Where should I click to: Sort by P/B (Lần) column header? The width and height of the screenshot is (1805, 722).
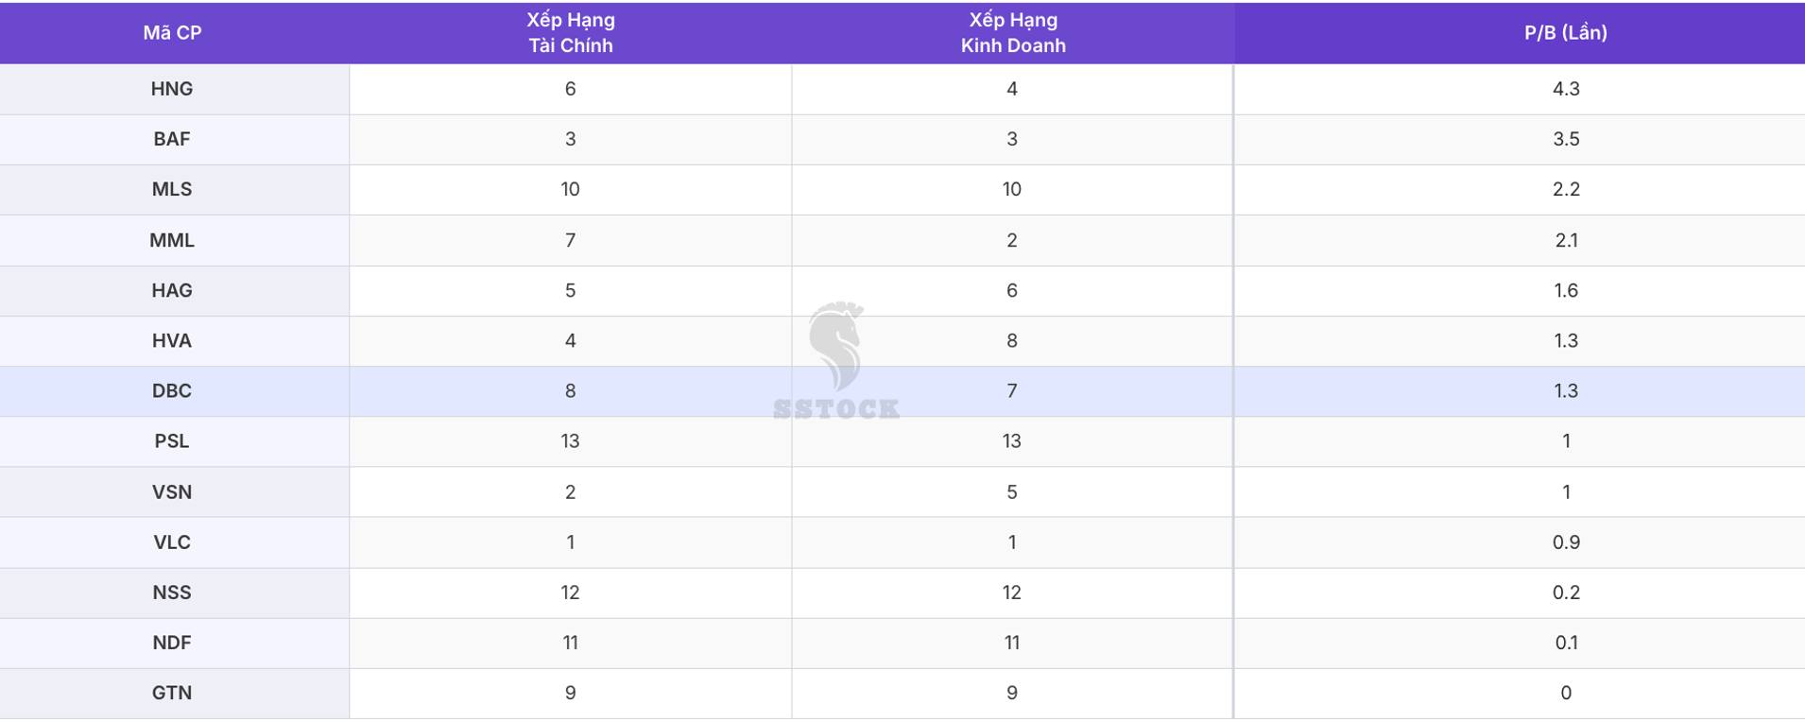pyautogui.click(x=1565, y=33)
